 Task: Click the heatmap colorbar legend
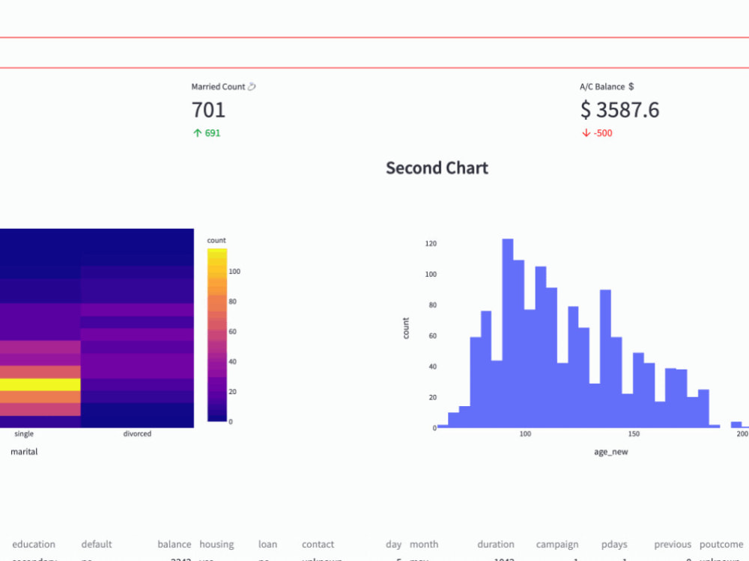click(217, 335)
